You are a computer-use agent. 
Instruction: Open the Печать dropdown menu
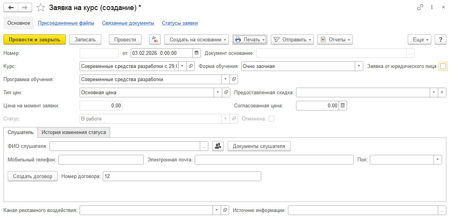(250, 39)
